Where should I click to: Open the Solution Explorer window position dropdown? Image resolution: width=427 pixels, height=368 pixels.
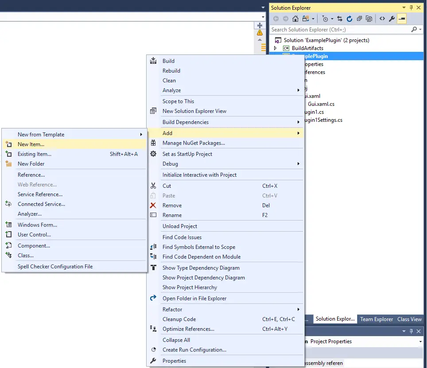[x=404, y=8]
